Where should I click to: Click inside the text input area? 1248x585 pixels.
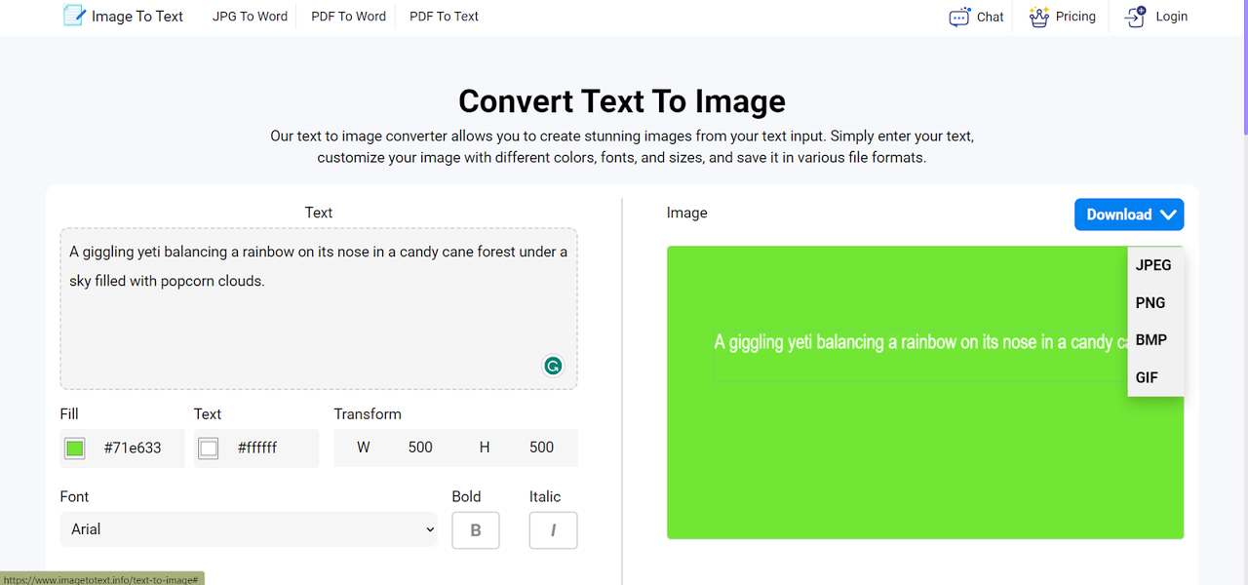click(x=319, y=309)
